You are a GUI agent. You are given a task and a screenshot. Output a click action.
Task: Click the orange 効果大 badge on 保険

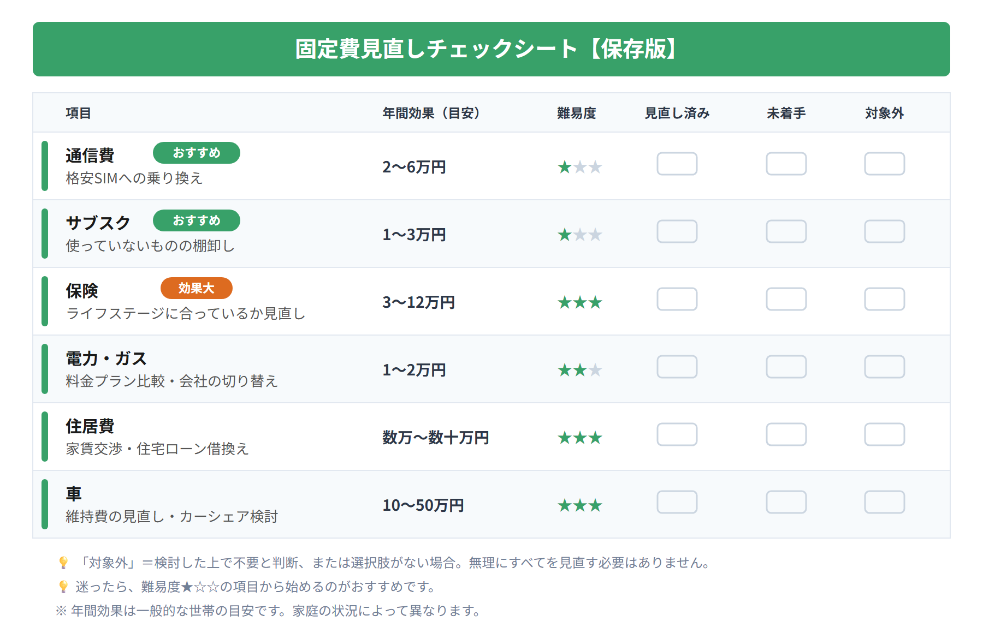click(x=196, y=288)
